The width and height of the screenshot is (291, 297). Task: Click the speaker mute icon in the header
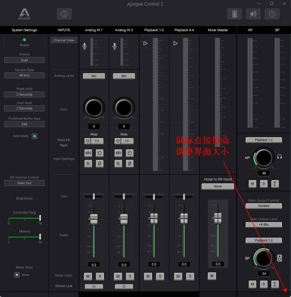pyautogui.click(x=253, y=14)
